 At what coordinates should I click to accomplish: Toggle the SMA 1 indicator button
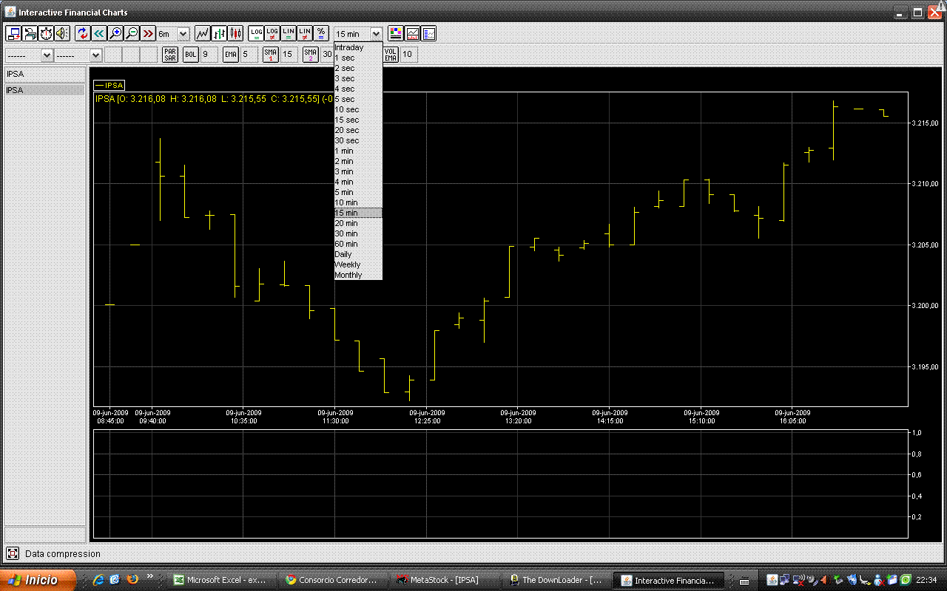pyautogui.click(x=271, y=54)
